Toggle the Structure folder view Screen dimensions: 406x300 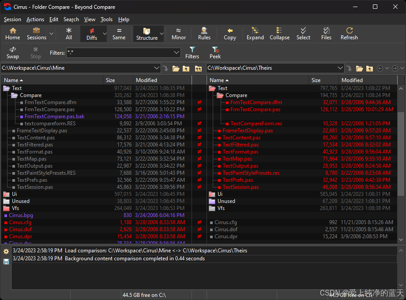(147, 34)
